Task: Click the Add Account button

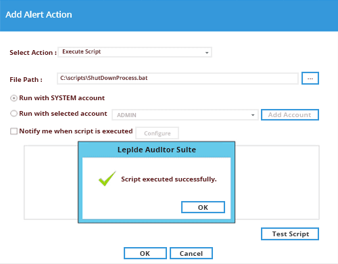Action: point(290,115)
